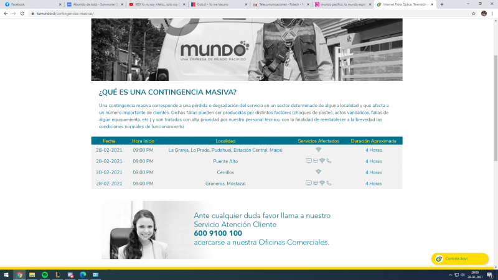The width and height of the screenshot is (498, 280).
Task: Close the Gob.cl tab
Action: (246, 4)
